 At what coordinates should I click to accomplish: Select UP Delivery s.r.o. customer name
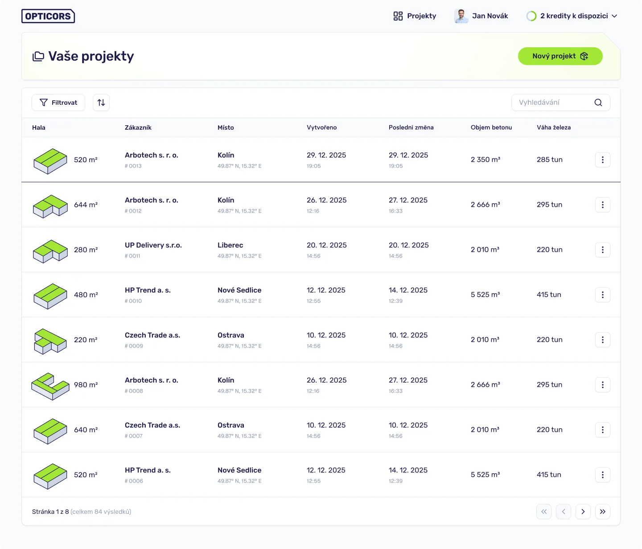pos(153,245)
